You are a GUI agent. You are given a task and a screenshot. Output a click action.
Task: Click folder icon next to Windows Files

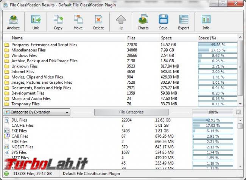point(7,55)
